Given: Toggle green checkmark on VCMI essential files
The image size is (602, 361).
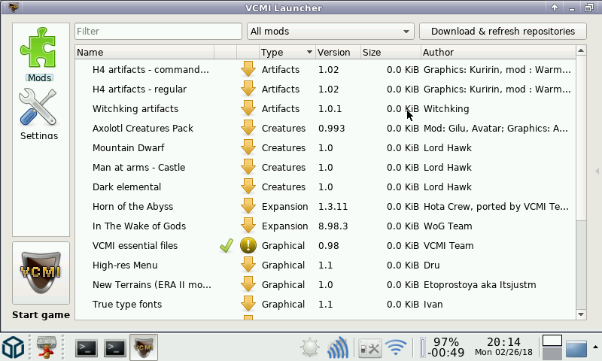Looking at the screenshot, I should point(225,246).
